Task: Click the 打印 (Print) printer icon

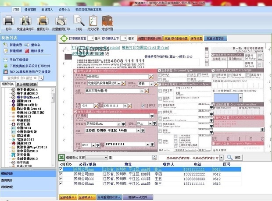Action: pos(9,21)
